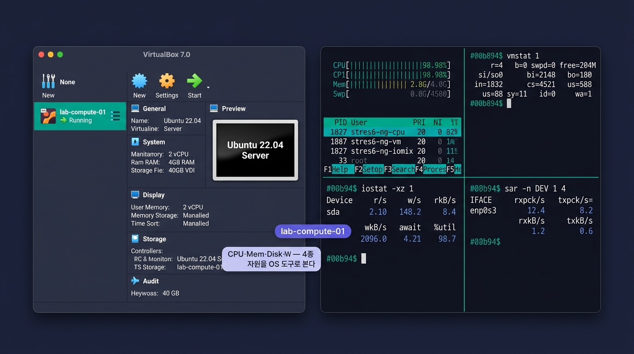
Task: Select 'free=204M' in vmstat output
Action: click(x=578, y=65)
